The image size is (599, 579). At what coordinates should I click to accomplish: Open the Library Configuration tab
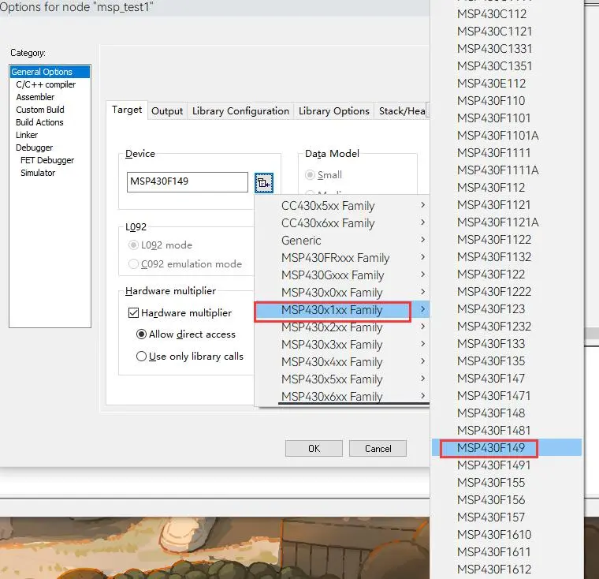[240, 111]
